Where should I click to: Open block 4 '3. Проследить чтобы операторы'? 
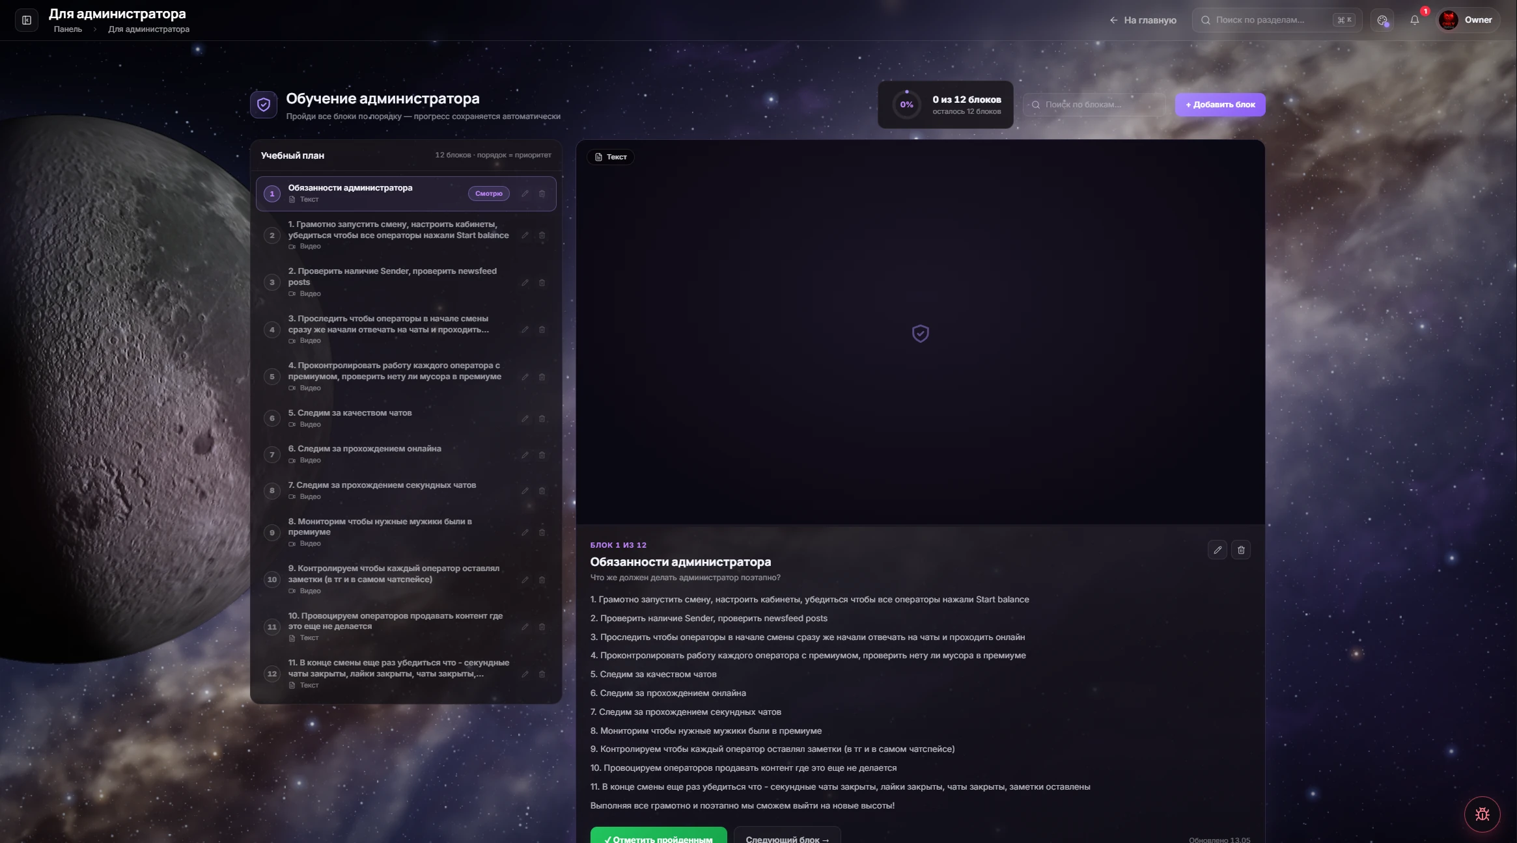click(406, 330)
